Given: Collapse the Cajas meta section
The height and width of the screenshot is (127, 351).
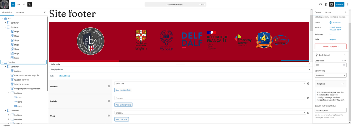Looking at the screenshot, I should click(309, 64).
